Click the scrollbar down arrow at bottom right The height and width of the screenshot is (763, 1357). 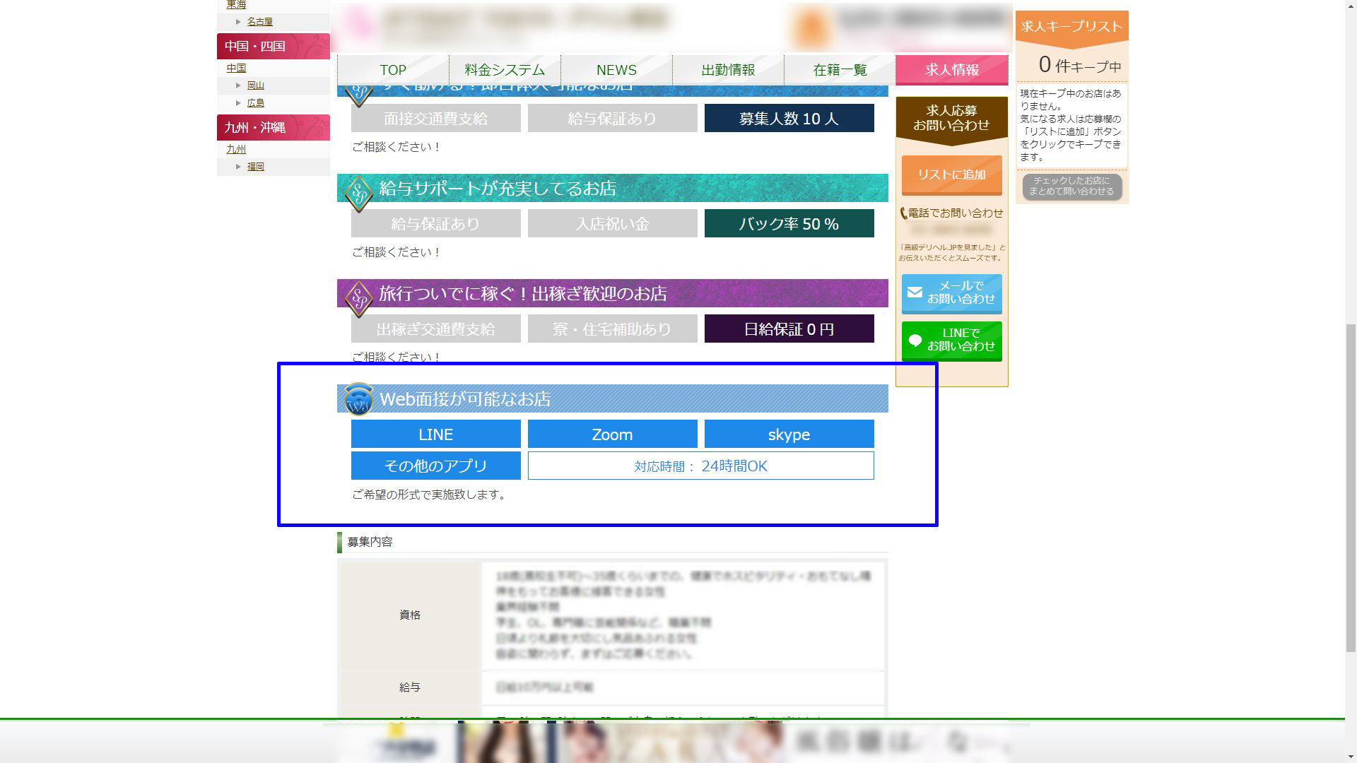point(1351,755)
